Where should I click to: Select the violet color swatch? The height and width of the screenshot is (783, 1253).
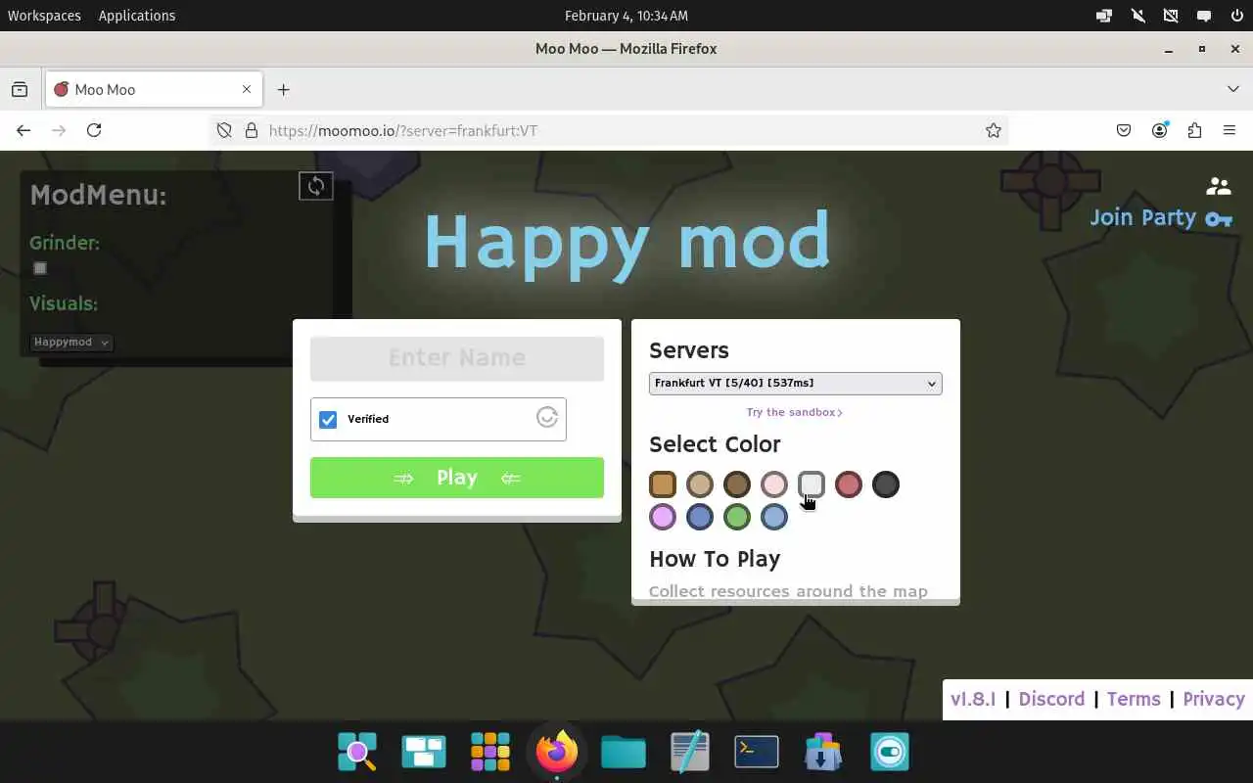tap(663, 517)
